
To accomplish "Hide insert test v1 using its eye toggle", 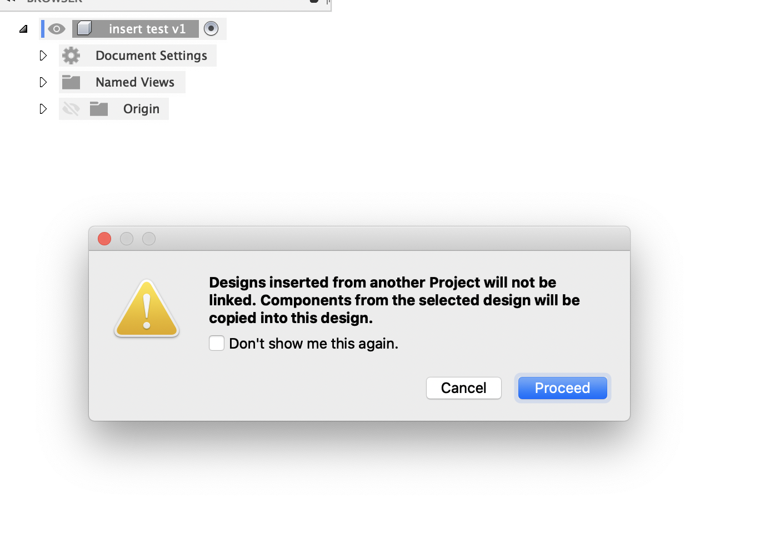I will [x=56, y=28].
